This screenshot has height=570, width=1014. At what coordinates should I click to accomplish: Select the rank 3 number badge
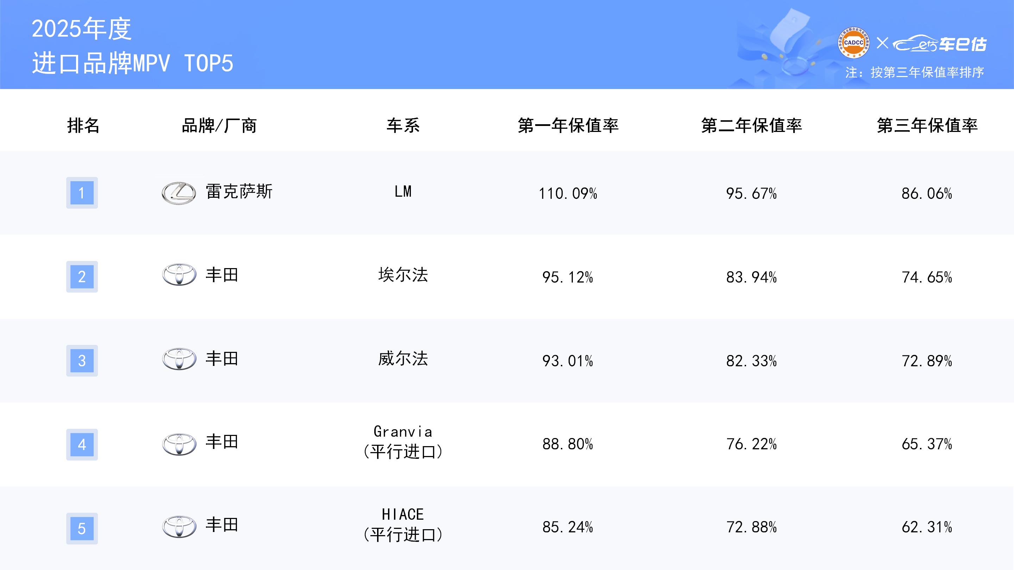tap(82, 361)
